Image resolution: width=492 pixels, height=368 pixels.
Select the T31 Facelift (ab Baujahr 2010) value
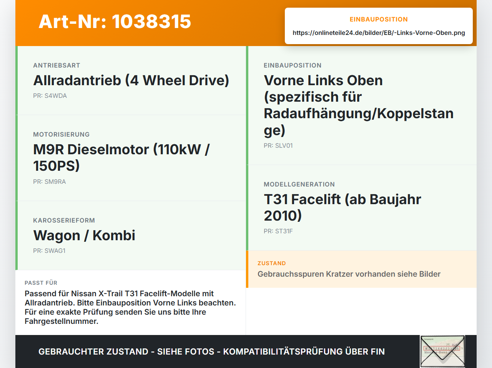342,207
